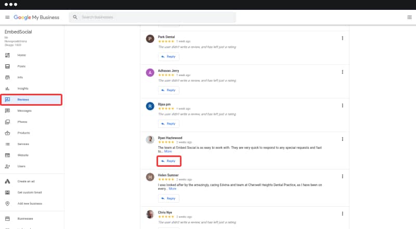Click Adhavan Jerry's purple avatar

pyautogui.click(x=150, y=73)
